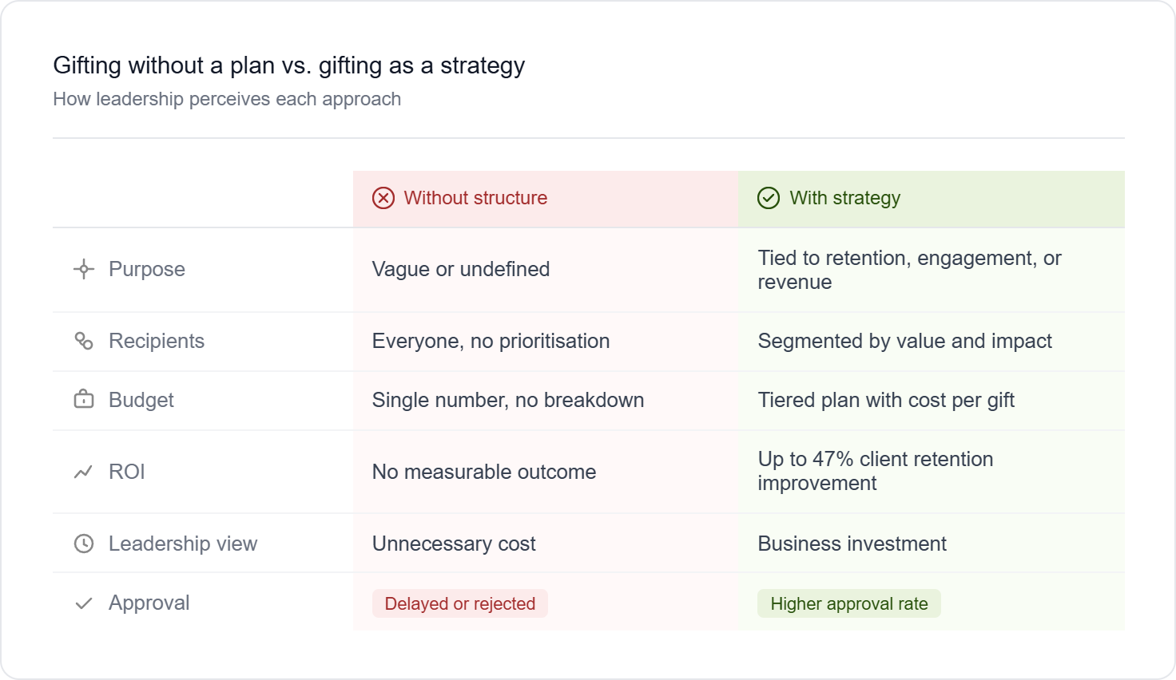
Task: Select the 'Without structure' column header
Action: (x=475, y=198)
